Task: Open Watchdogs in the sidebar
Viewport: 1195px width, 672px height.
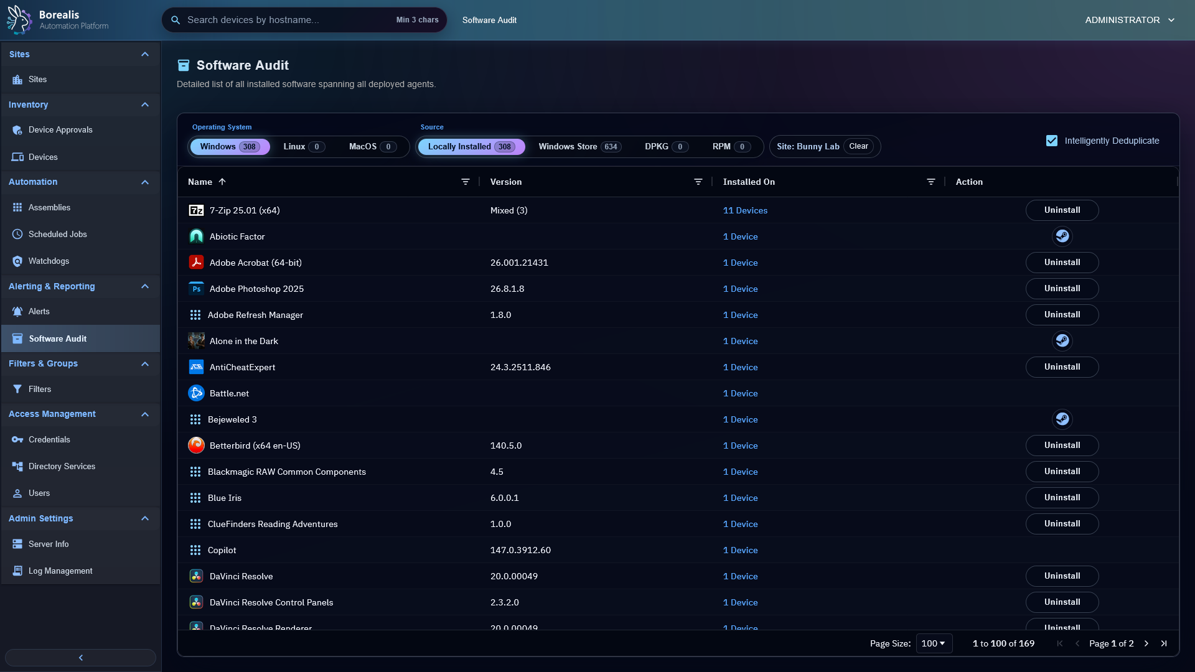Action: point(80,261)
